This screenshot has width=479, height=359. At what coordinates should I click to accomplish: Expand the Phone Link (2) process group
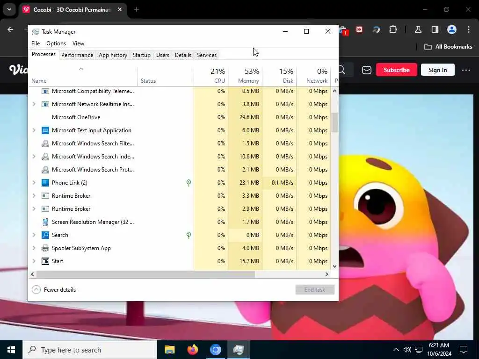tap(34, 183)
